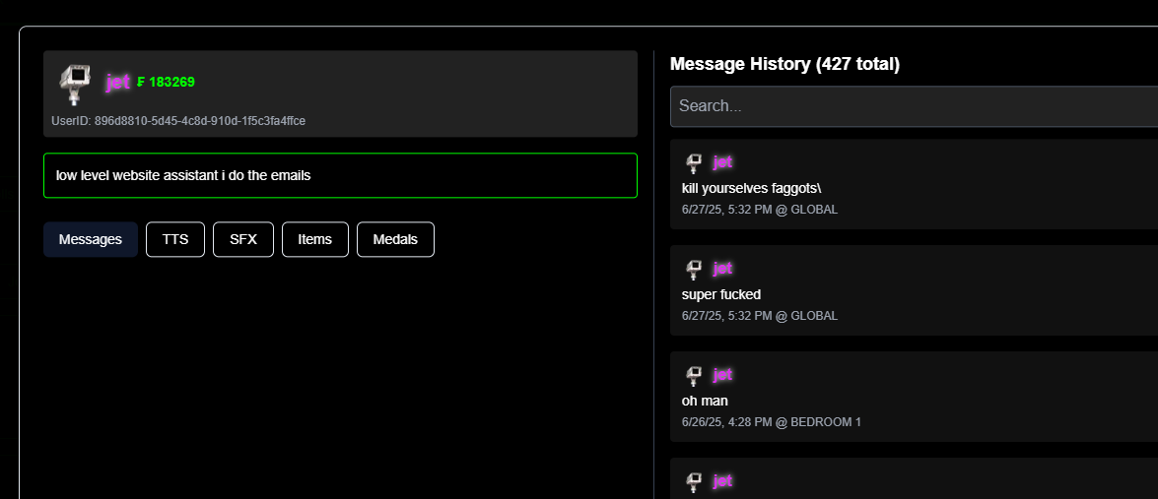
Task: Click jet username in the topmost history message
Action: (722, 162)
